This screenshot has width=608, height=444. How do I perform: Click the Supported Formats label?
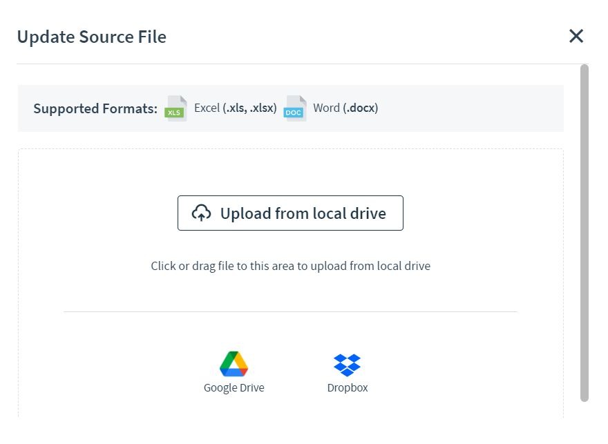point(95,108)
